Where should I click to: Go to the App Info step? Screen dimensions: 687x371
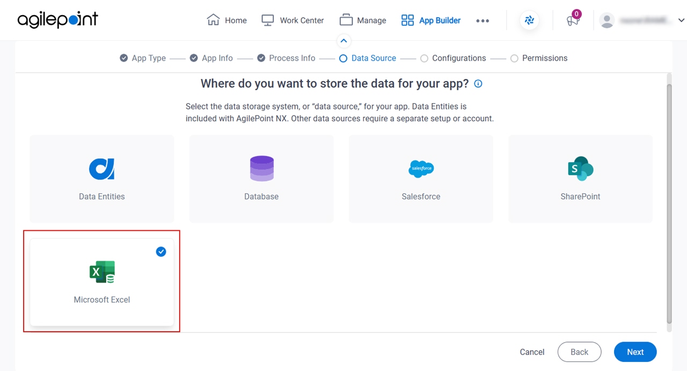click(x=211, y=58)
